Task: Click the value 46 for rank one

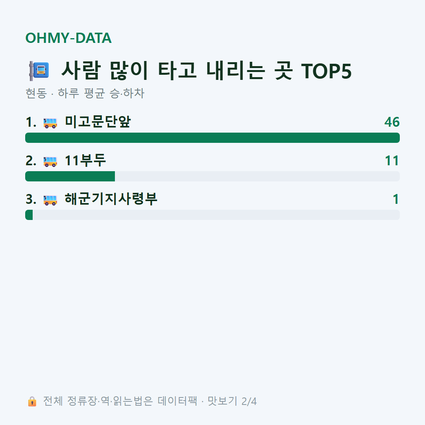Action: click(392, 122)
